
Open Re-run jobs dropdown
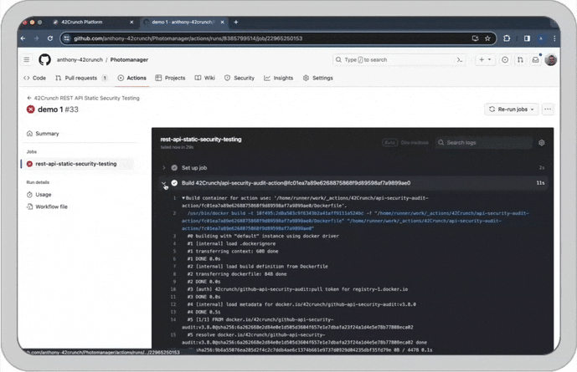tap(511, 109)
